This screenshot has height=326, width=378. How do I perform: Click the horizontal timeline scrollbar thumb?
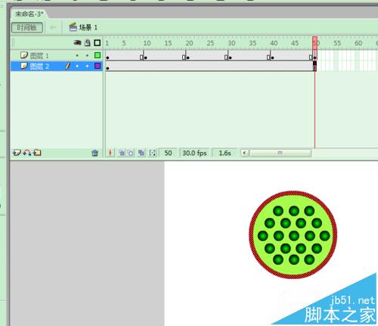280,153
